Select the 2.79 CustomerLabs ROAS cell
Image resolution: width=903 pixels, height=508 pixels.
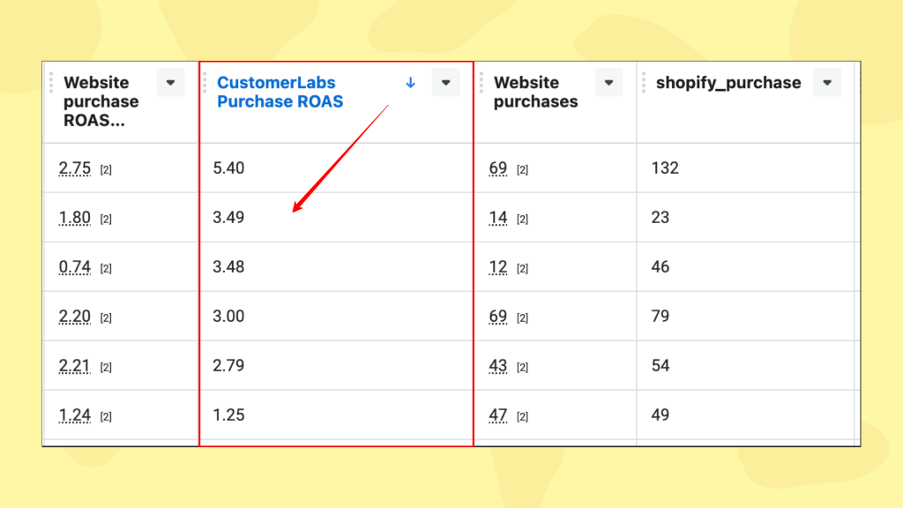click(x=336, y=366)
